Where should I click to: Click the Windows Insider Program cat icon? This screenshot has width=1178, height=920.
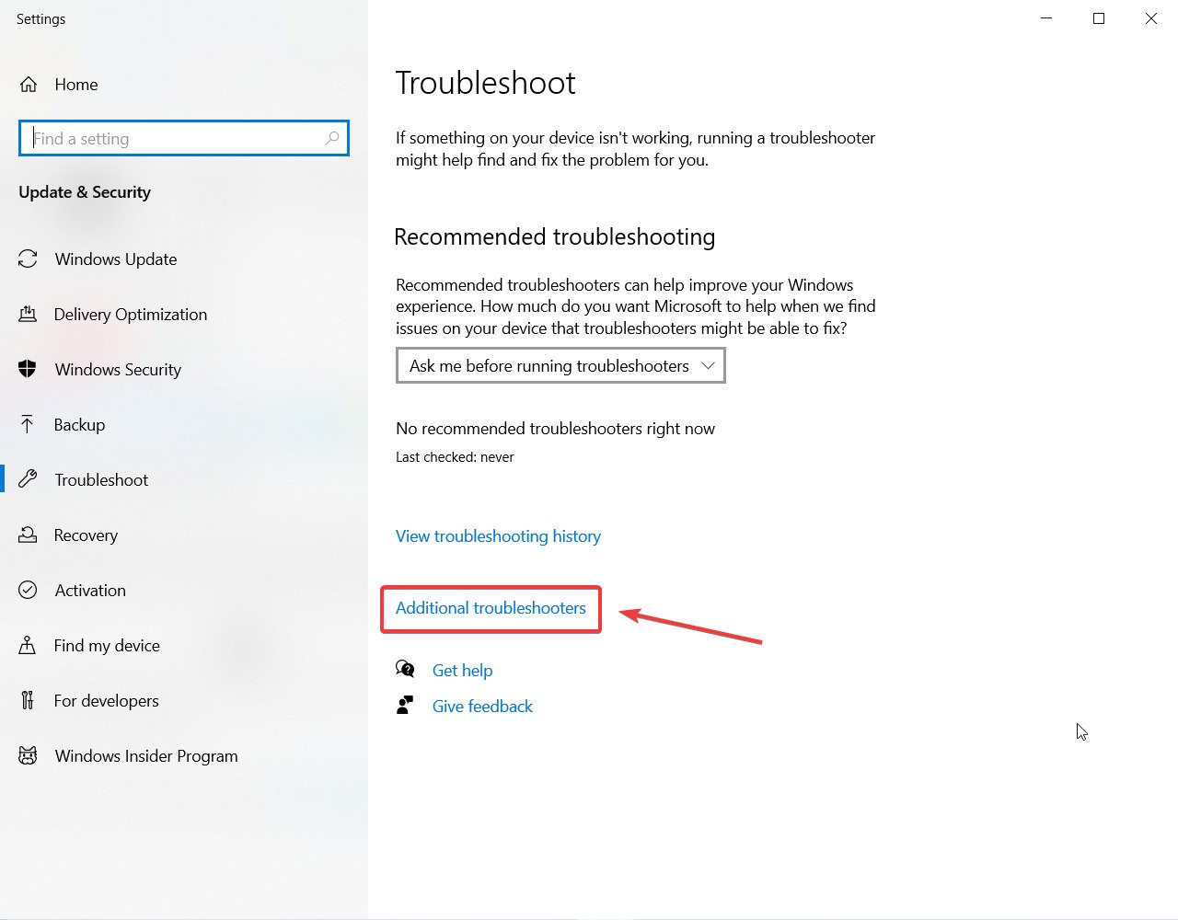28,755
